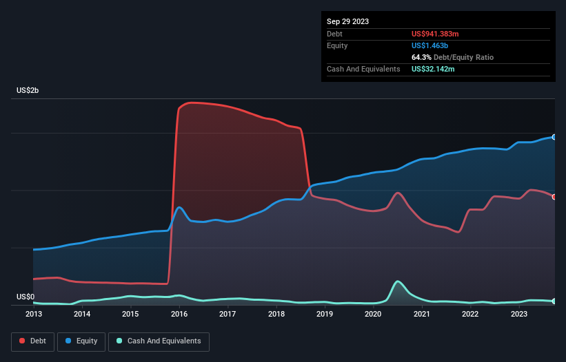Click the 2019 x-axis label
The image size is (566, 362).
(325, 314)
